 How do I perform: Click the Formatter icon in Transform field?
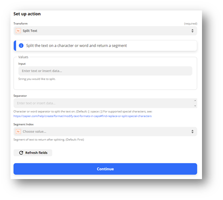18,31
